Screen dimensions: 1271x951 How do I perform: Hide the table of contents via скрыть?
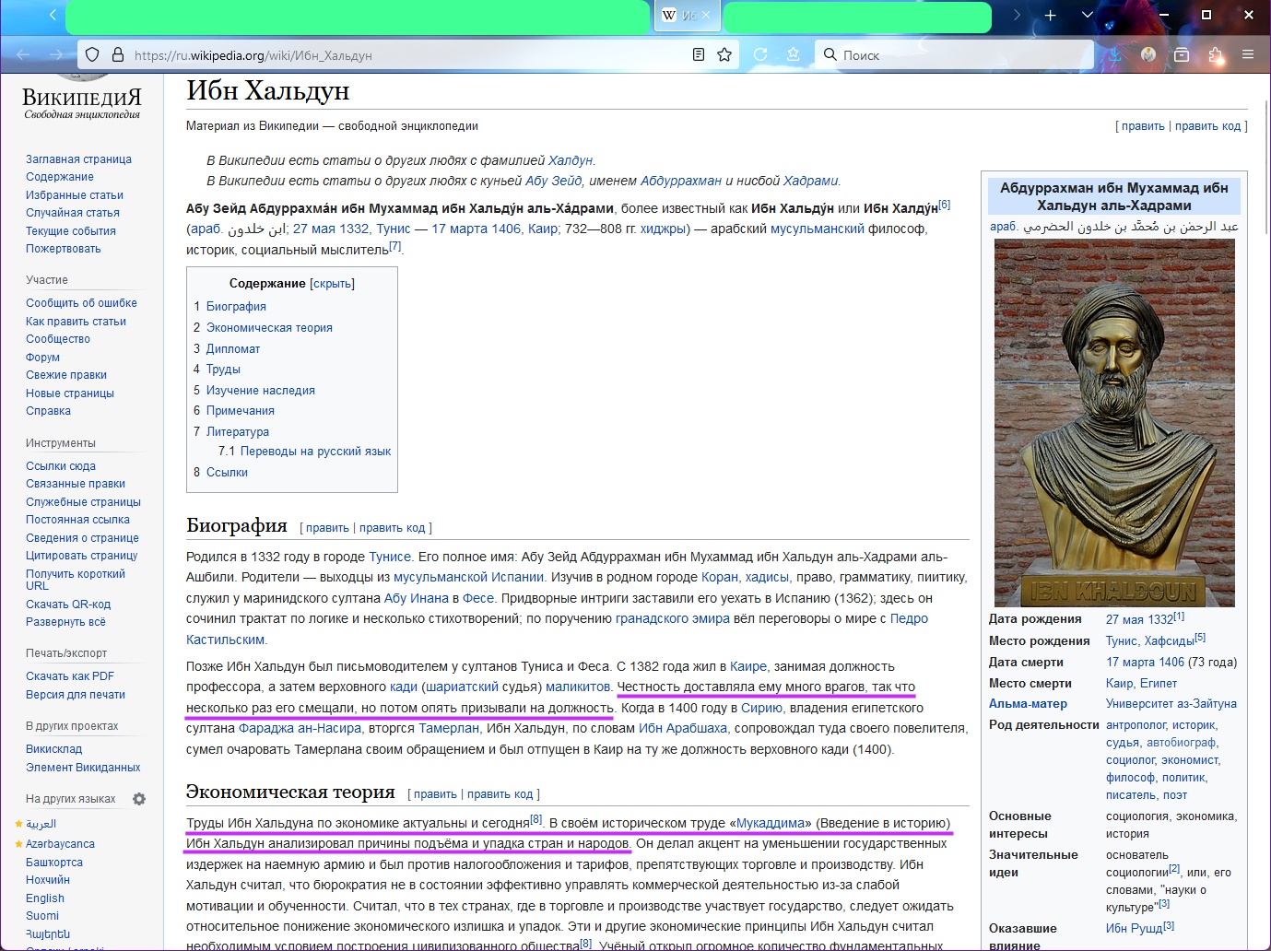pos(332,284)
